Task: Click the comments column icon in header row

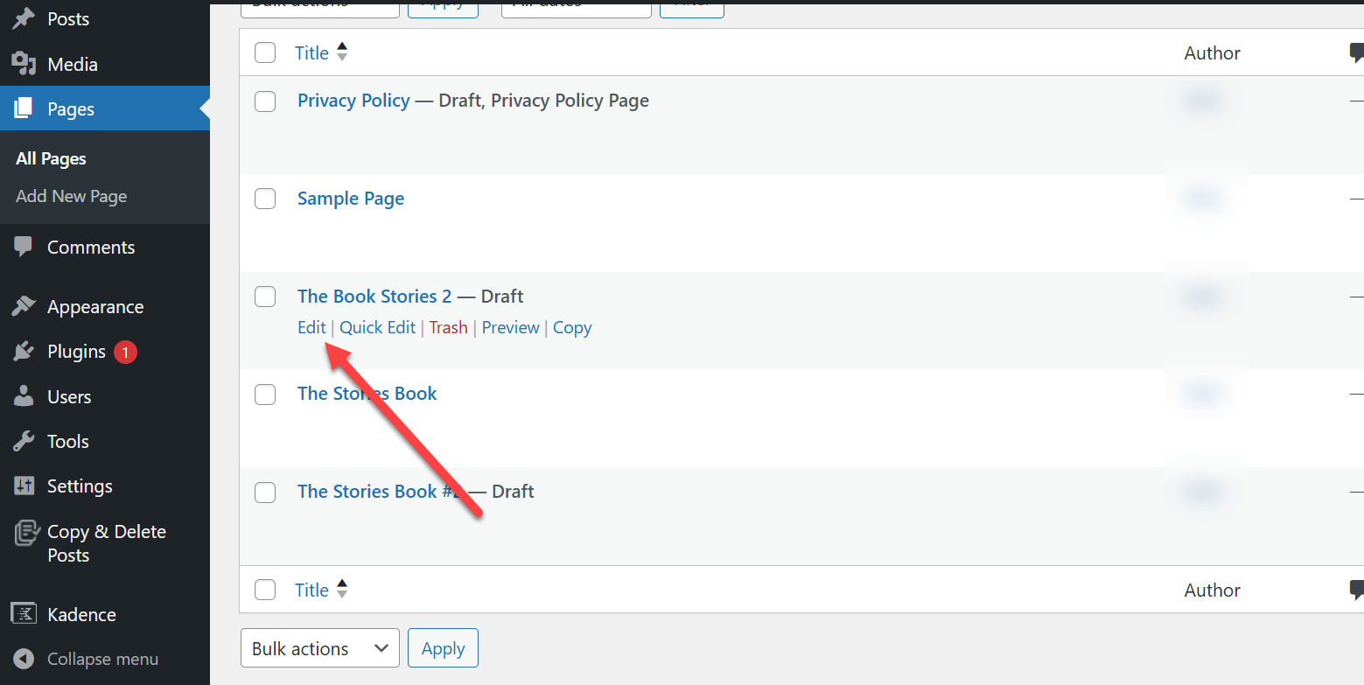Action: 1356,53
